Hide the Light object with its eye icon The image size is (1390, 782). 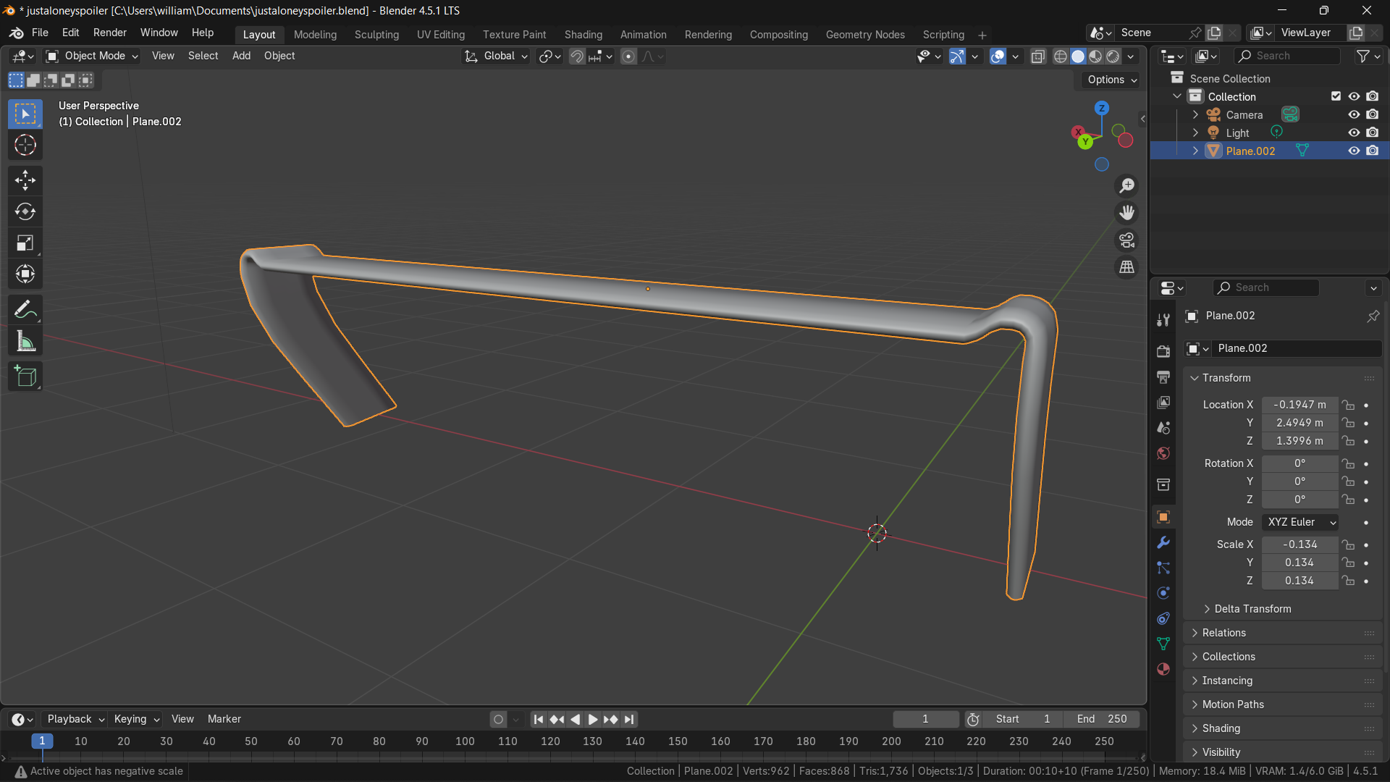pyautogui.click(x=1354, y=133)
